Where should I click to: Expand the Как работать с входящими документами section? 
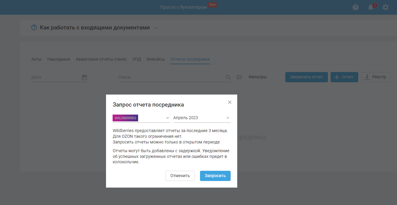(x=156, y=28)
